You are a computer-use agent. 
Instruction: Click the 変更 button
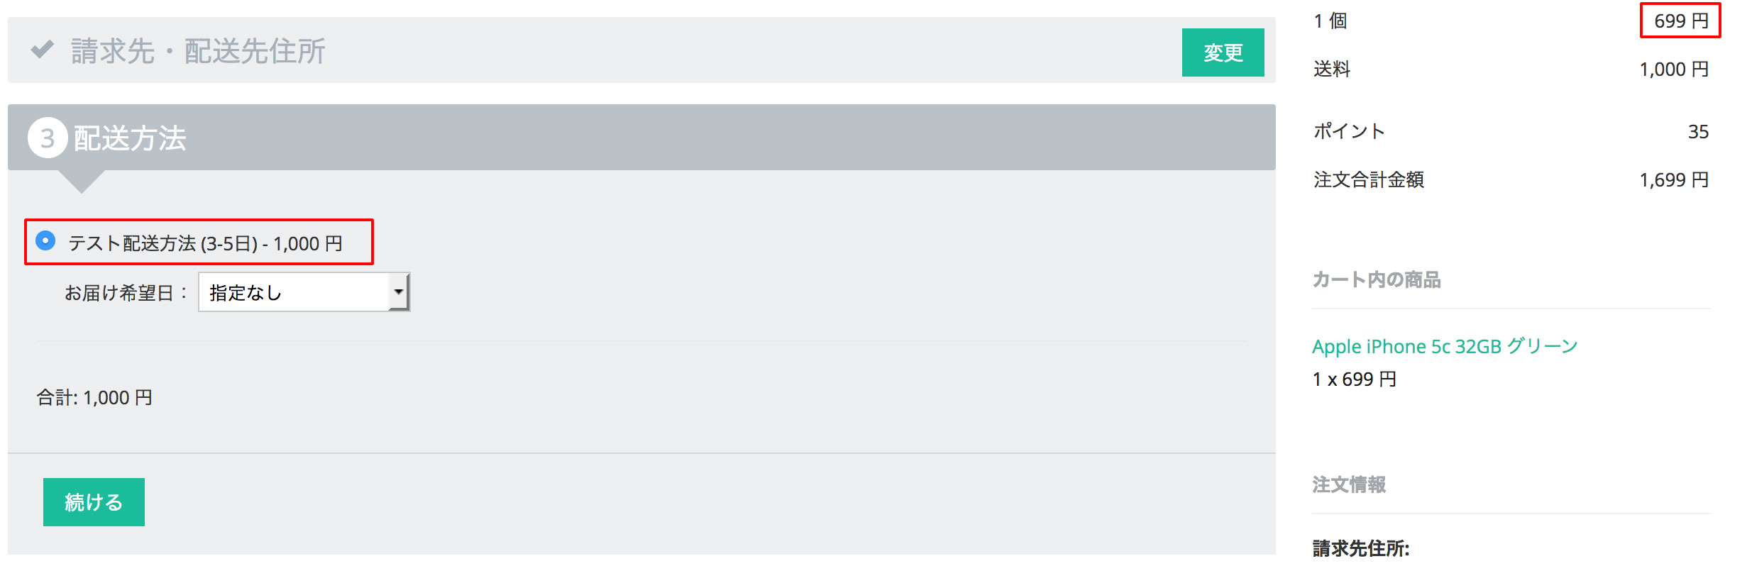1223,52
